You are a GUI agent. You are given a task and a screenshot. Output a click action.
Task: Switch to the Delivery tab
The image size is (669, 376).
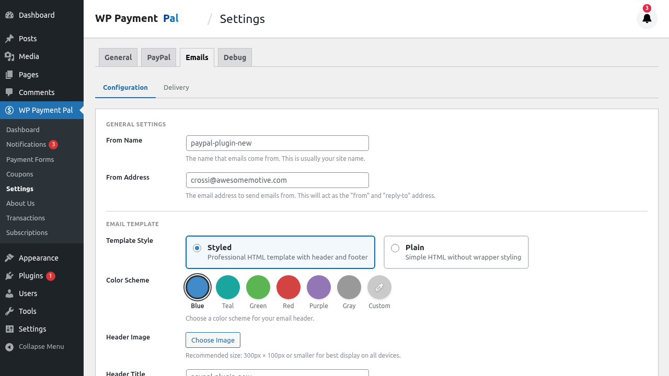176,87
